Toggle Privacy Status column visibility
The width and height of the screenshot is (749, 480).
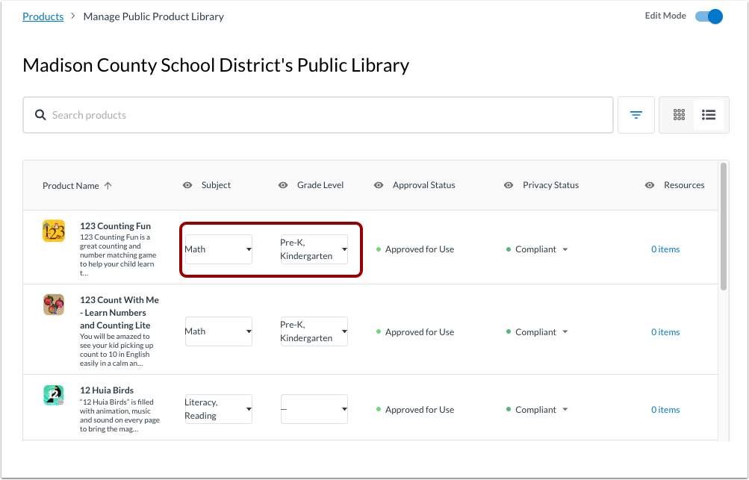[x=509, y=185]
